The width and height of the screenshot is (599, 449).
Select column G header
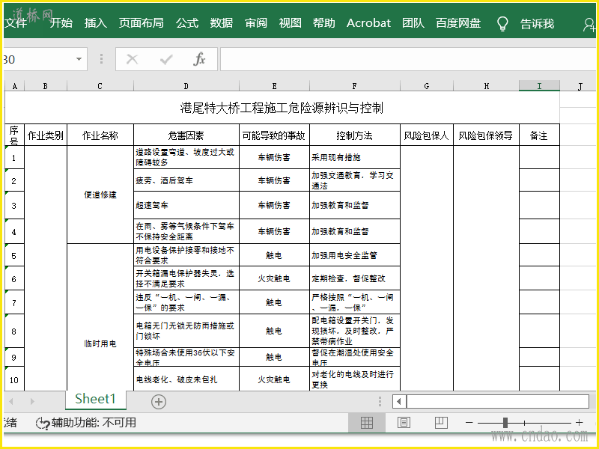427,86
